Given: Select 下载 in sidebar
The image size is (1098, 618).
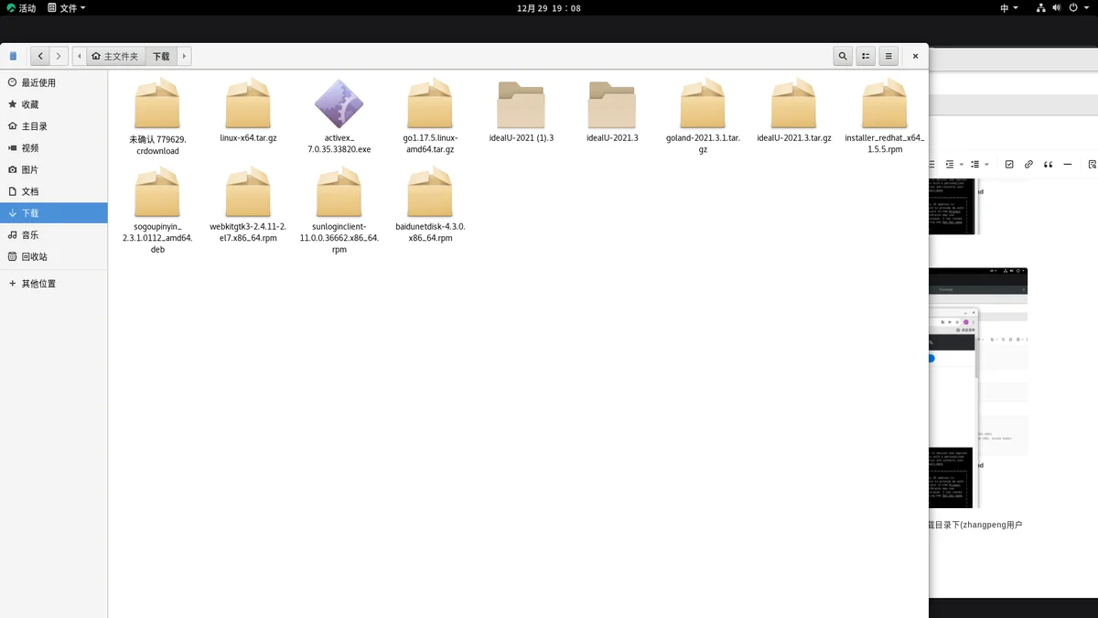Looking at the screenshot, I should (x=54, y=212).
